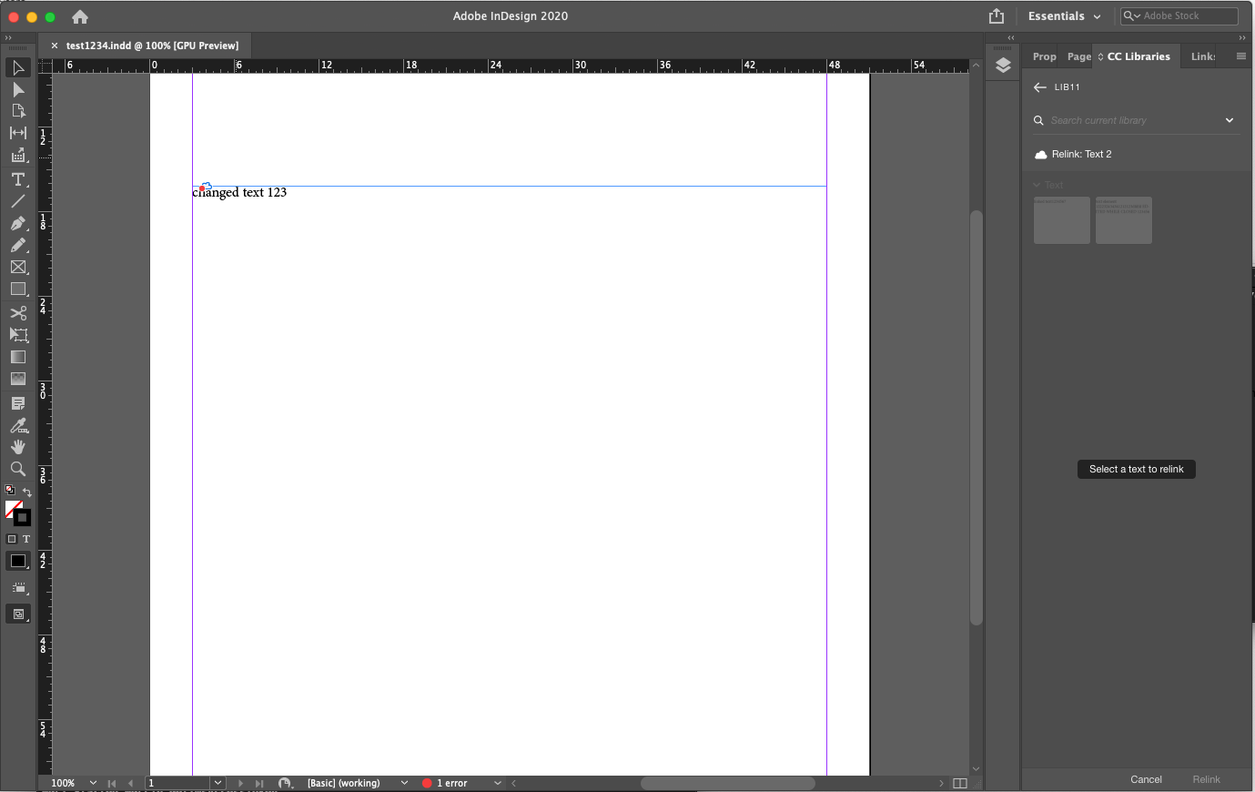Switch to the Links tab
Screen dimensions: 1255x792
coord(1203,56)
